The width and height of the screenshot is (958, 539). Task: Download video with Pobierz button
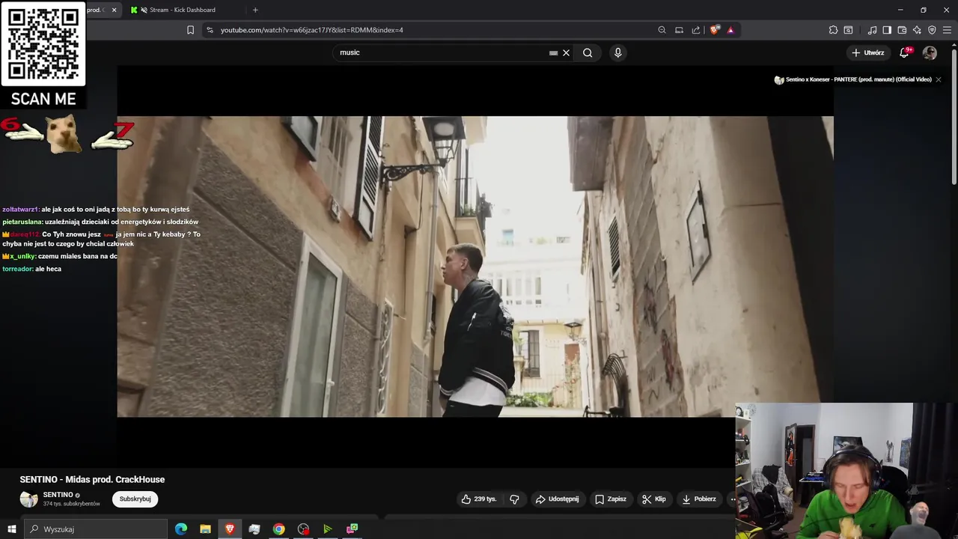[699, 499]
